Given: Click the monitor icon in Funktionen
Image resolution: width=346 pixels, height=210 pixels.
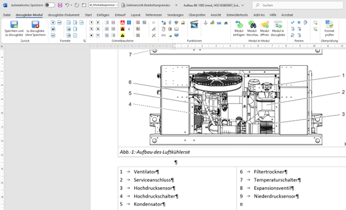Looking at the screenshot, I should [x=176, y=35].
